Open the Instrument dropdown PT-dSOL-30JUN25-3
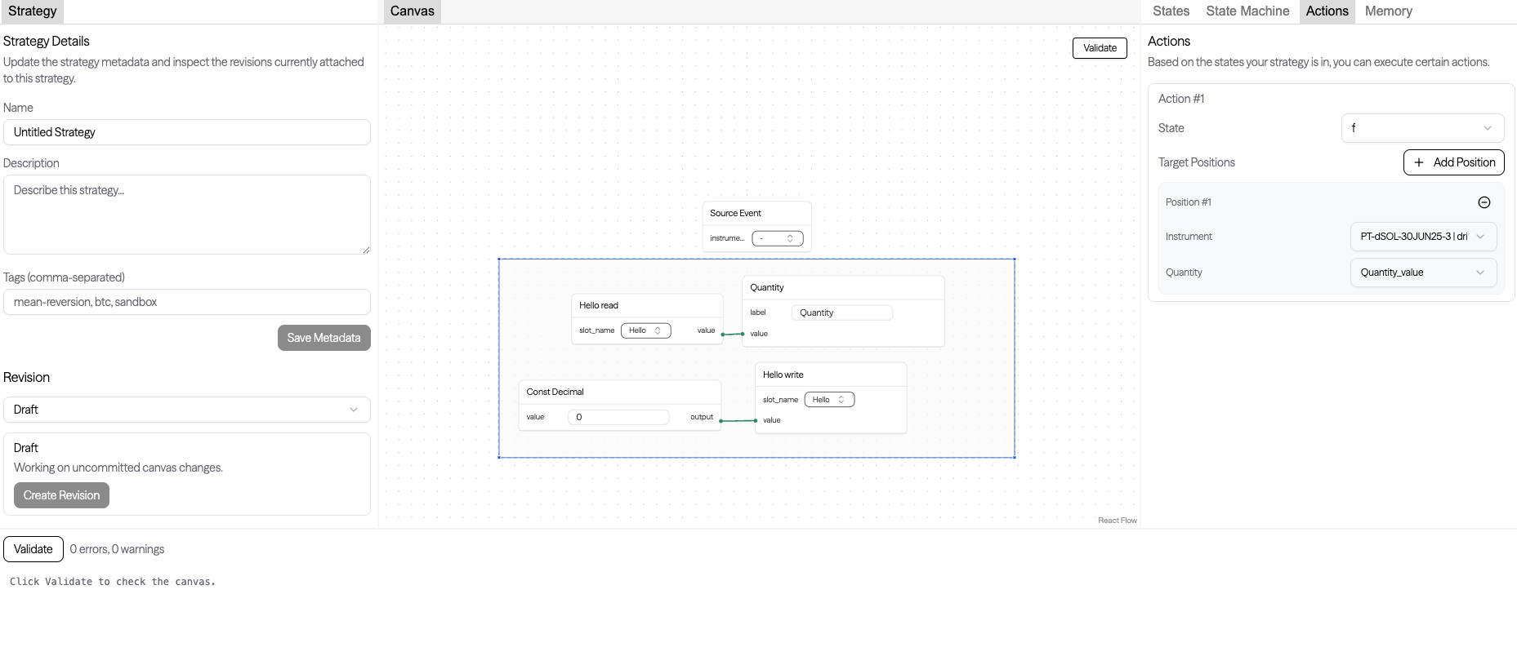Viewport: 1517px width, 665px height. pyautogui.click(x=1423, y=237)
